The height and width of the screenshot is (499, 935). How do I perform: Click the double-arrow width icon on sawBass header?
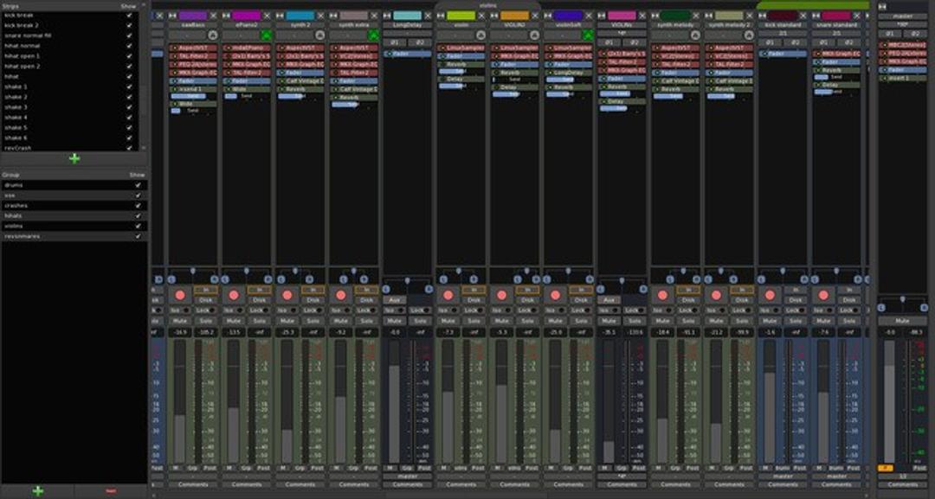coord(172,16)
